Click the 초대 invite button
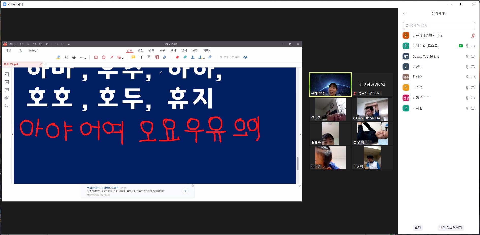480x235 pixels. pos(417,228)
